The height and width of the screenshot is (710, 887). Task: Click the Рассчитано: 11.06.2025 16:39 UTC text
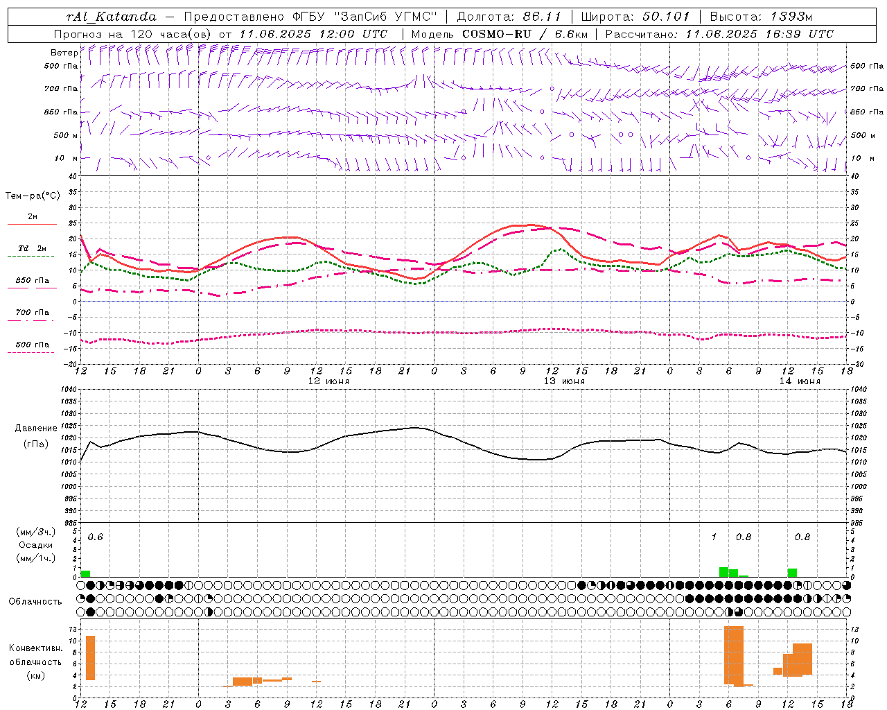tap(719, 34)
